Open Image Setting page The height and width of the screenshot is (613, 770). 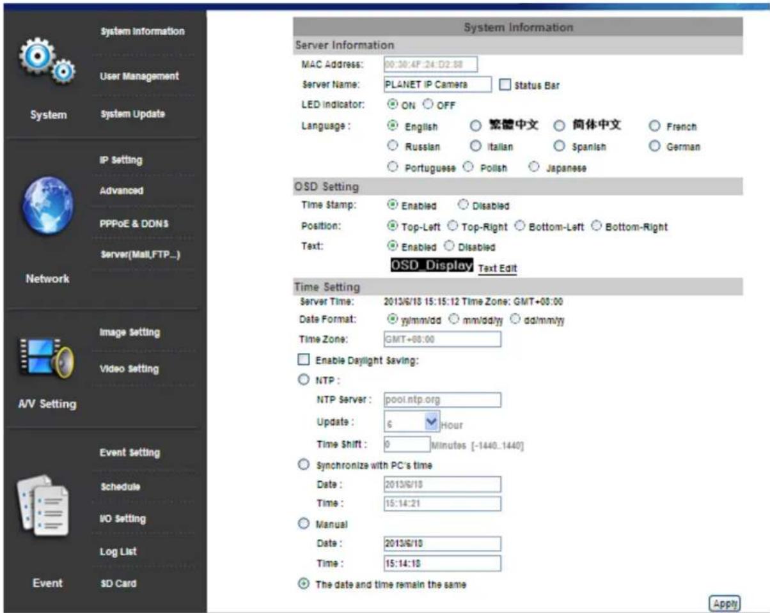[129, 332]
